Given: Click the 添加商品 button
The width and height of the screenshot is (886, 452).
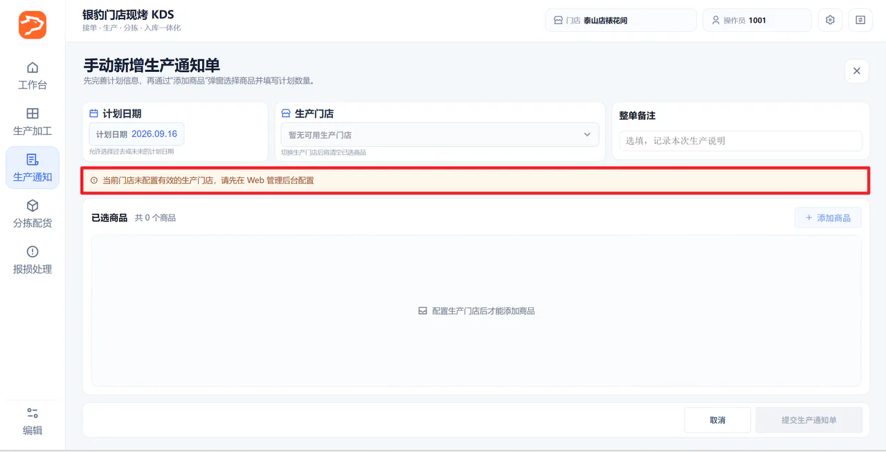Looking at the screenshot, I should coord(828,218).
